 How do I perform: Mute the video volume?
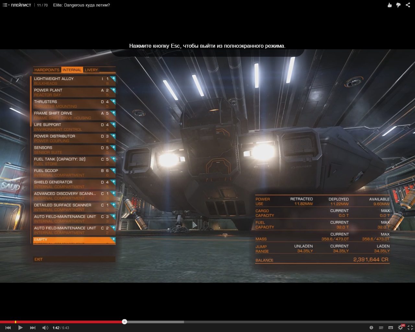45,328
